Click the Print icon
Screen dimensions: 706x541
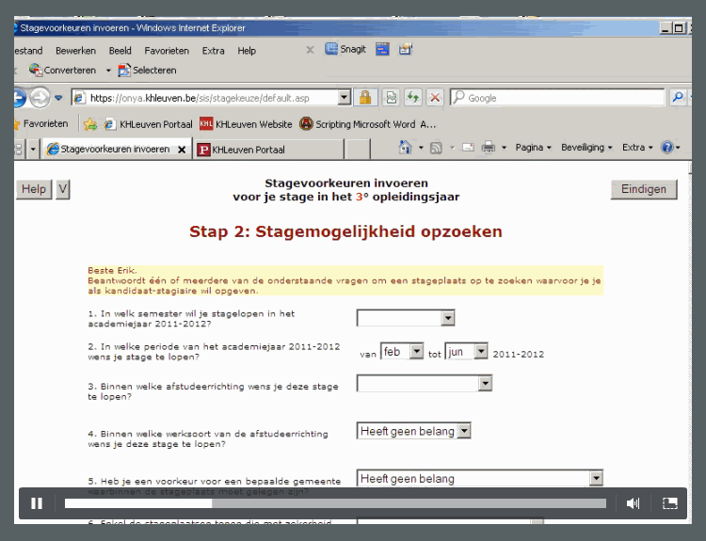[x=488, y=148]
